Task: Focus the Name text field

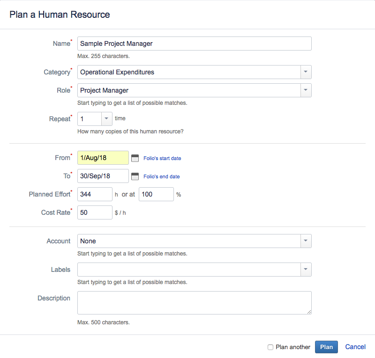Action: pyautogui.click(x=194, y=44)
